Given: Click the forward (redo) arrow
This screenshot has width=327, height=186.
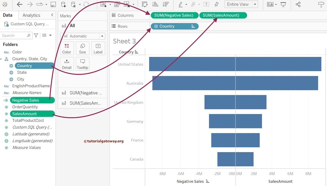Looking at the screenshot, I should [x=30, y=4].
